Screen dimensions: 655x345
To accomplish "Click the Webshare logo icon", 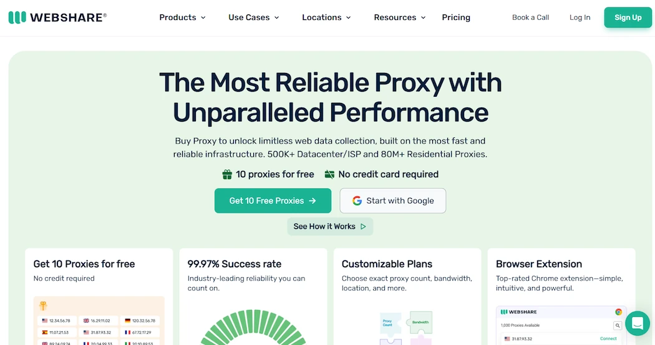I will tap(17, 17).
